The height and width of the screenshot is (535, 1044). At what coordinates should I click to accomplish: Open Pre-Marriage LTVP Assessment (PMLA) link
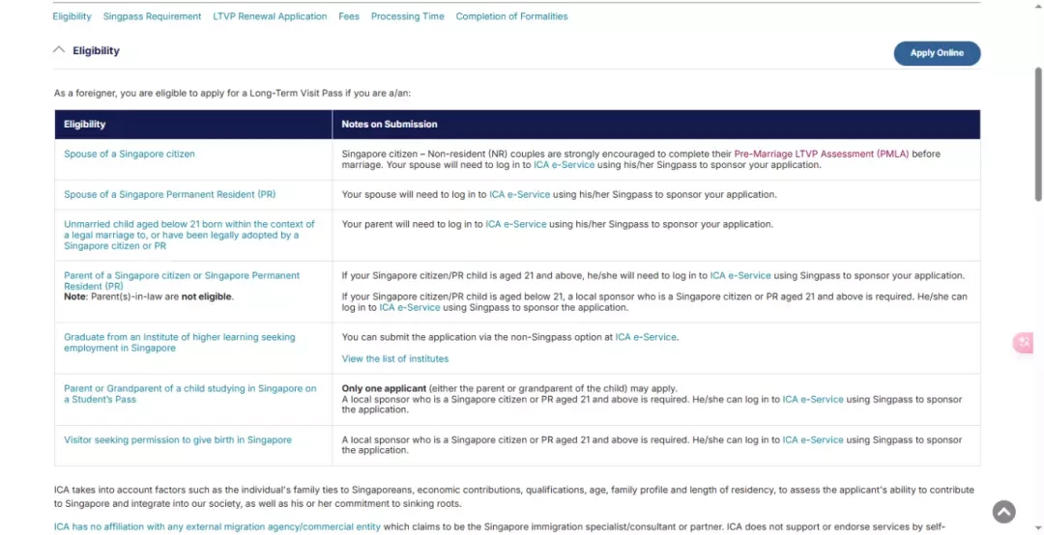pyautogui.click(x=821, y=154)
